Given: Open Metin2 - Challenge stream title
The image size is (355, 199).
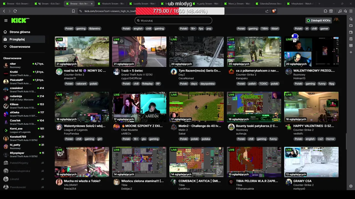Looking at the screenshot, I should tap(200, 126).
